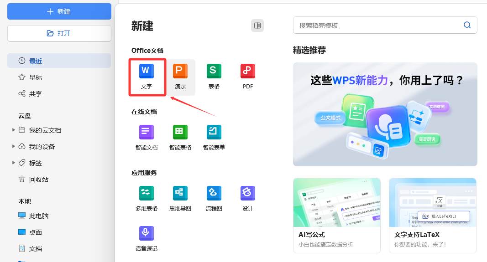This screenshot has height=262, width=487.
Task: Toggle the side panel layout icon
Action: [257, 26]
